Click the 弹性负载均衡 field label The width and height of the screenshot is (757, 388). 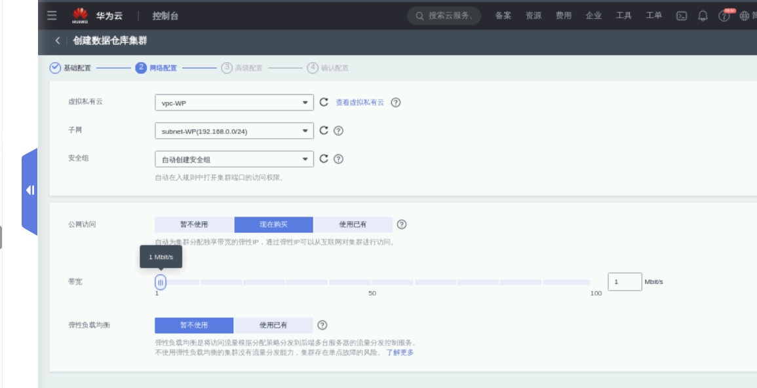(x=89, y=325)
